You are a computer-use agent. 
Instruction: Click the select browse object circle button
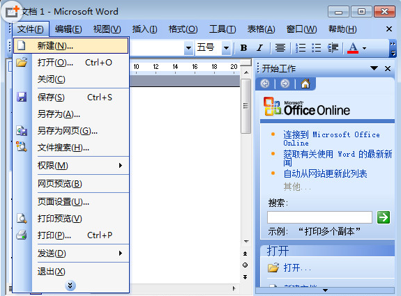(245, 265)
